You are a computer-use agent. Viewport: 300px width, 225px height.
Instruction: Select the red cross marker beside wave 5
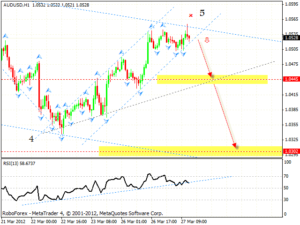point(191,15)
